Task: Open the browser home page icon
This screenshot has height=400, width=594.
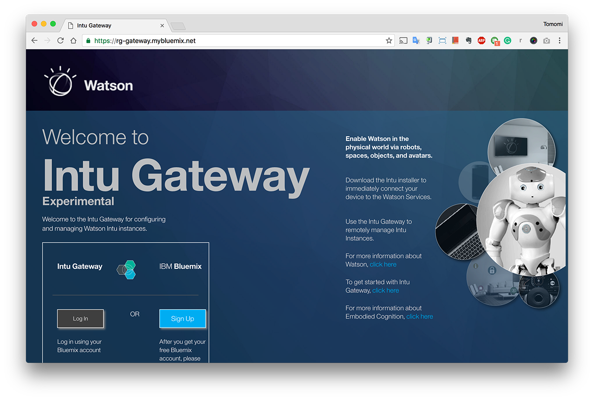Action: click(73, 40)
